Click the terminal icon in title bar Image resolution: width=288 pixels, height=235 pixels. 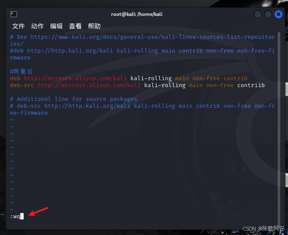14,14
